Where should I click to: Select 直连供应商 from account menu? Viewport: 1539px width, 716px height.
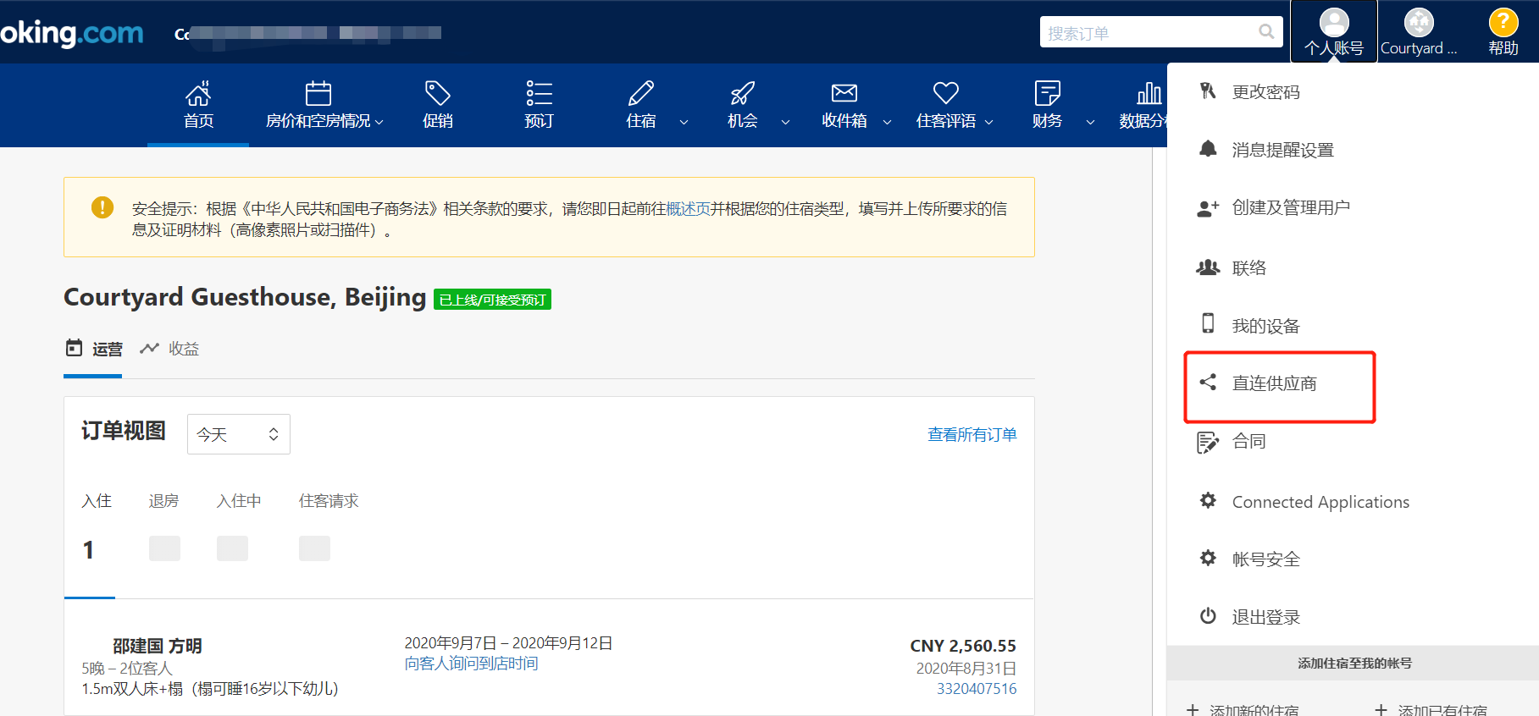pyautogui.click(x=1274, y=383)
